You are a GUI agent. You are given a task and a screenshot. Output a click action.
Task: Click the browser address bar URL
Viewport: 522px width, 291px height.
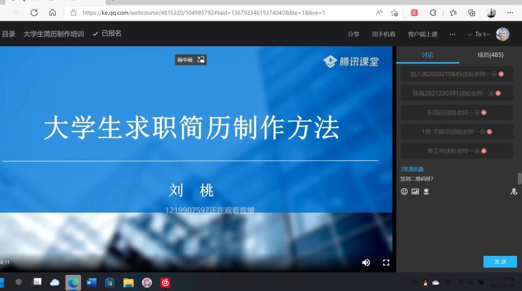coord(204,13)
